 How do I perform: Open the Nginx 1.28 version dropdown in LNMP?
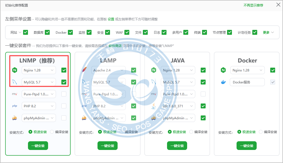point(39,70)
